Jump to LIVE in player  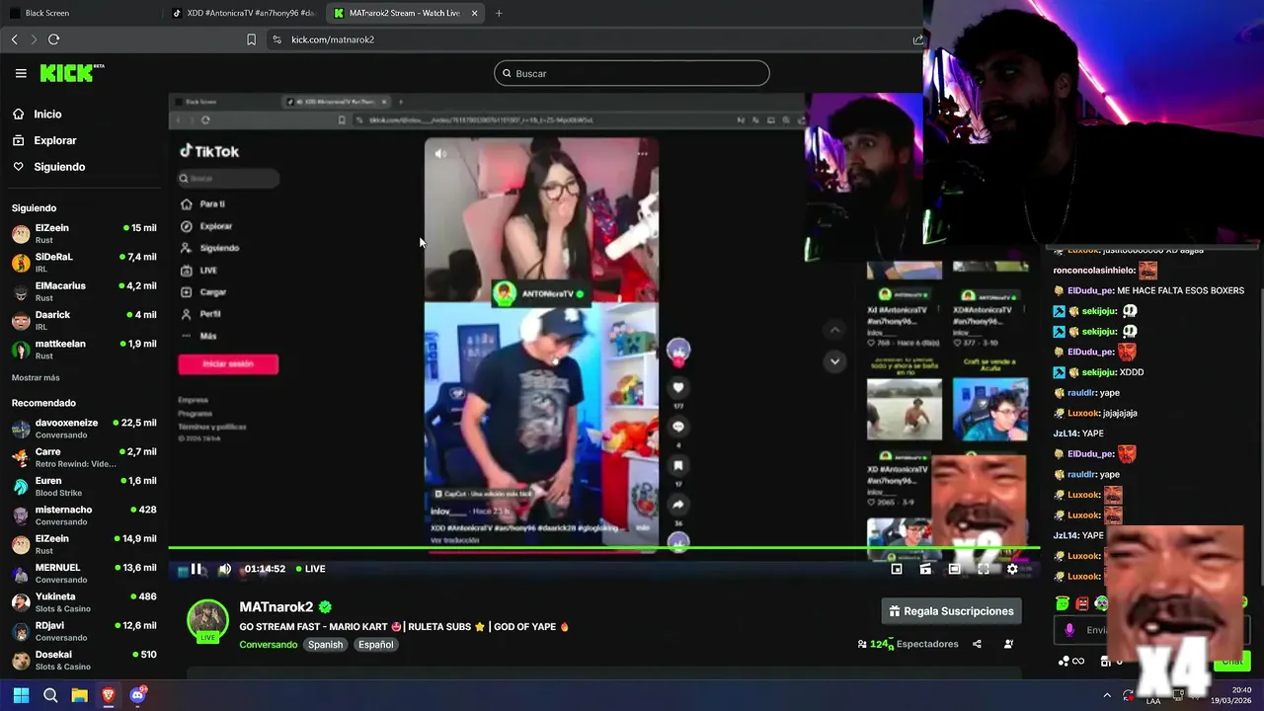(x=310, y=569)
